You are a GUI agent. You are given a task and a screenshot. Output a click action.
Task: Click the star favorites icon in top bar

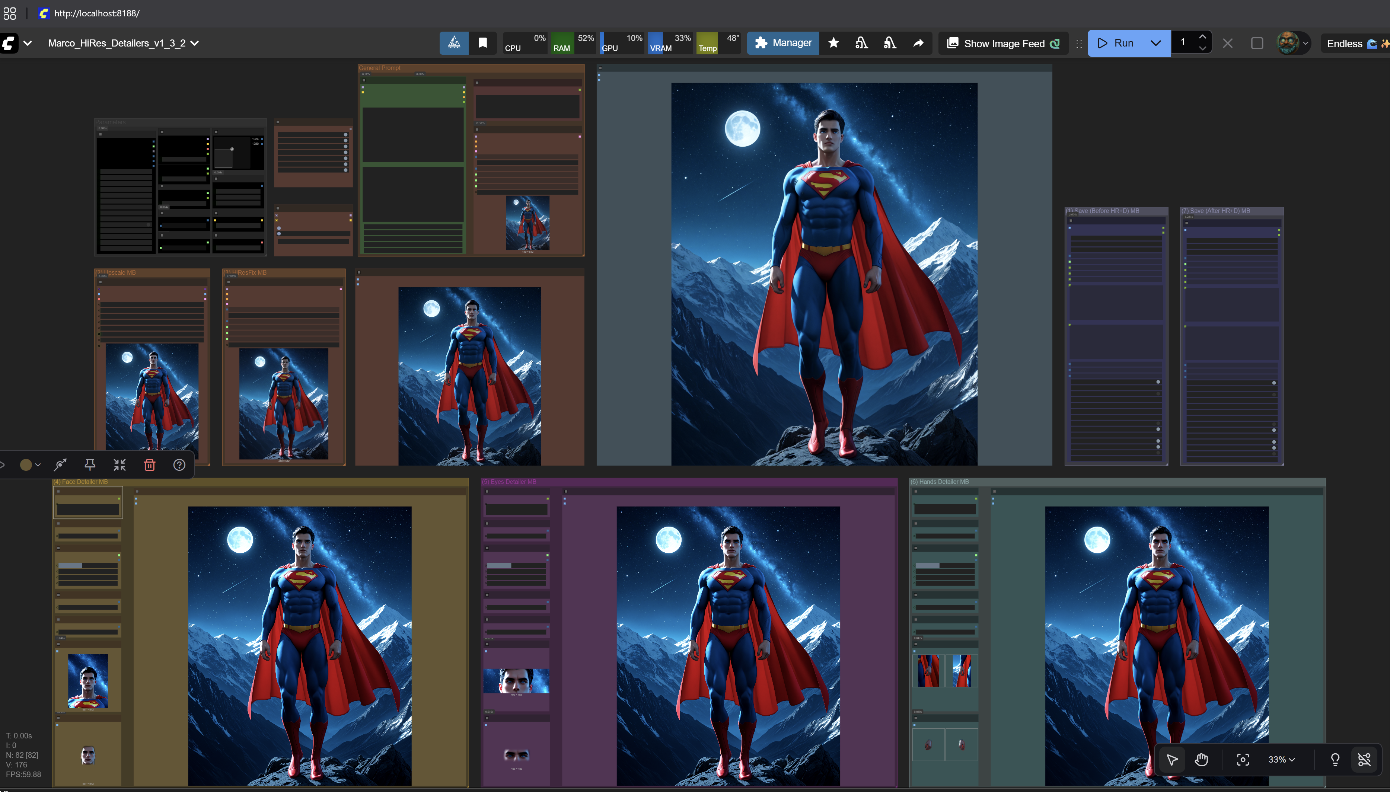click(x=833, y=43)
